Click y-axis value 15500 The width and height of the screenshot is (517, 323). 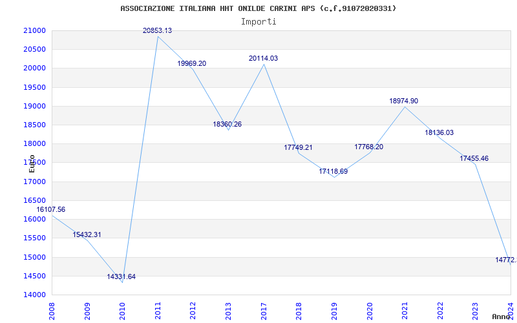pos(34,238)
